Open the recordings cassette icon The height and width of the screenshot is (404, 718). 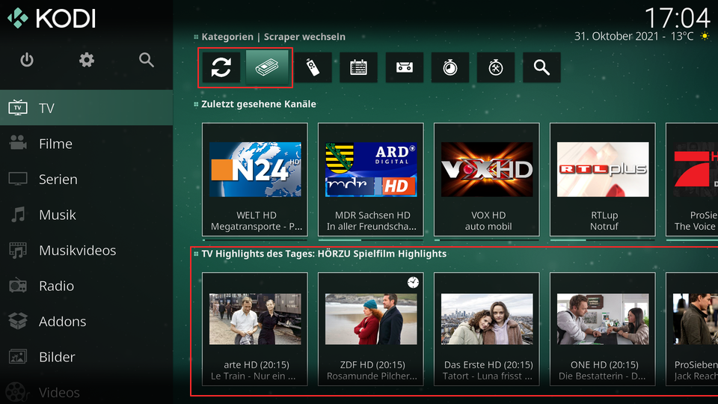click(x=405, y=68)
